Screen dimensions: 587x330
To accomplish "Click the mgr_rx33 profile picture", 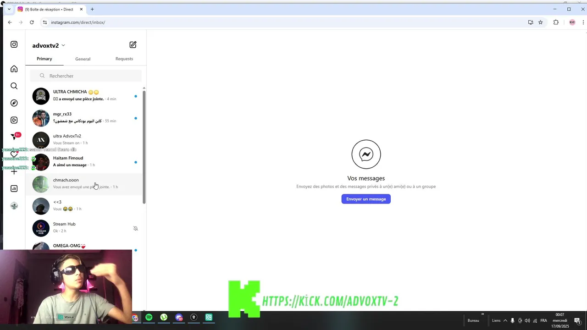I will 41,118.
